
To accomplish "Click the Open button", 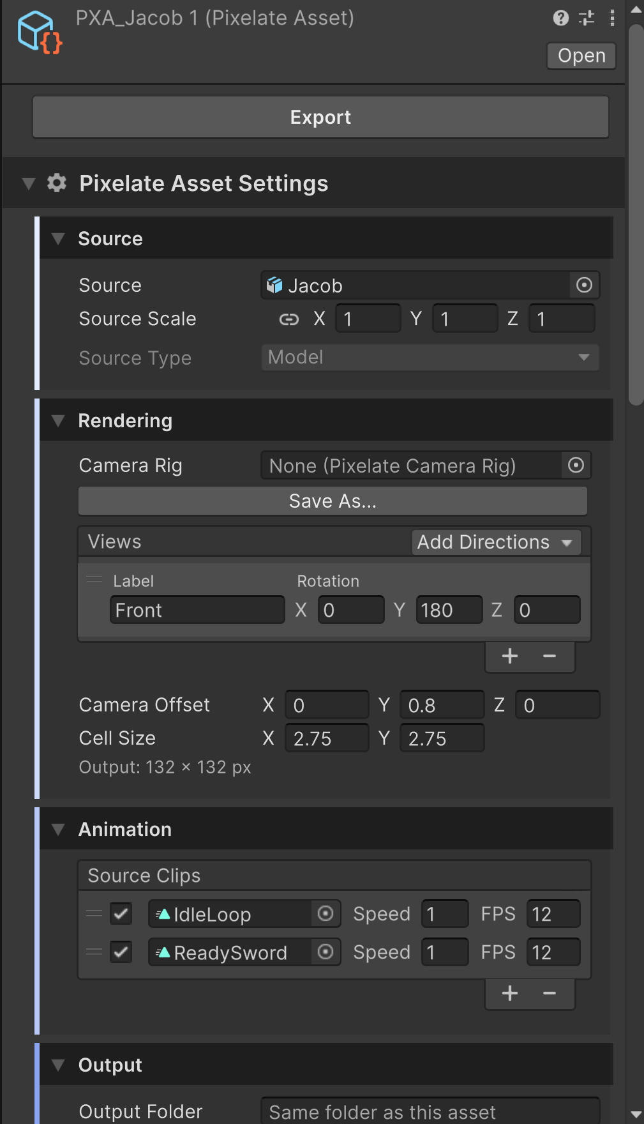I will point(581,56).
